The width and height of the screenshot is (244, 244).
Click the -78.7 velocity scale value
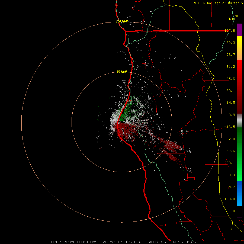pyautogui.click(x=230, y=175)
